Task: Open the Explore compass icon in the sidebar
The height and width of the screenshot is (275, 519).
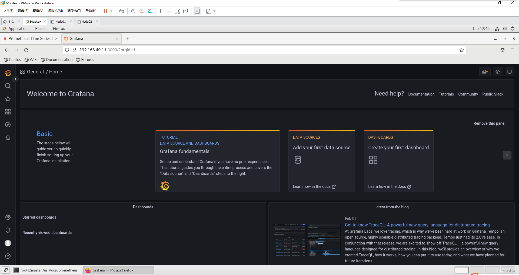Action: (x=8, y=125)
